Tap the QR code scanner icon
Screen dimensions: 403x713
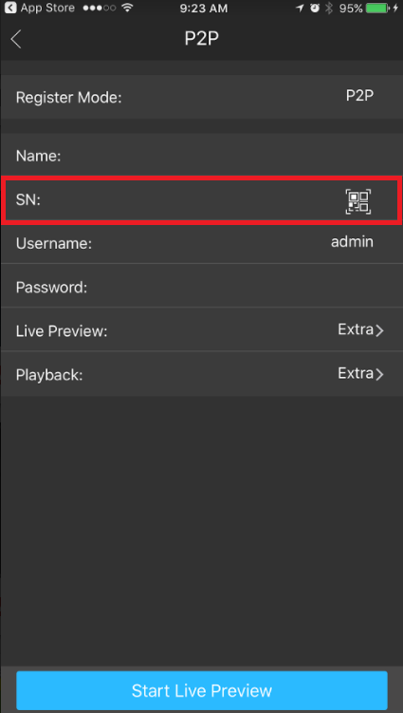358,201
